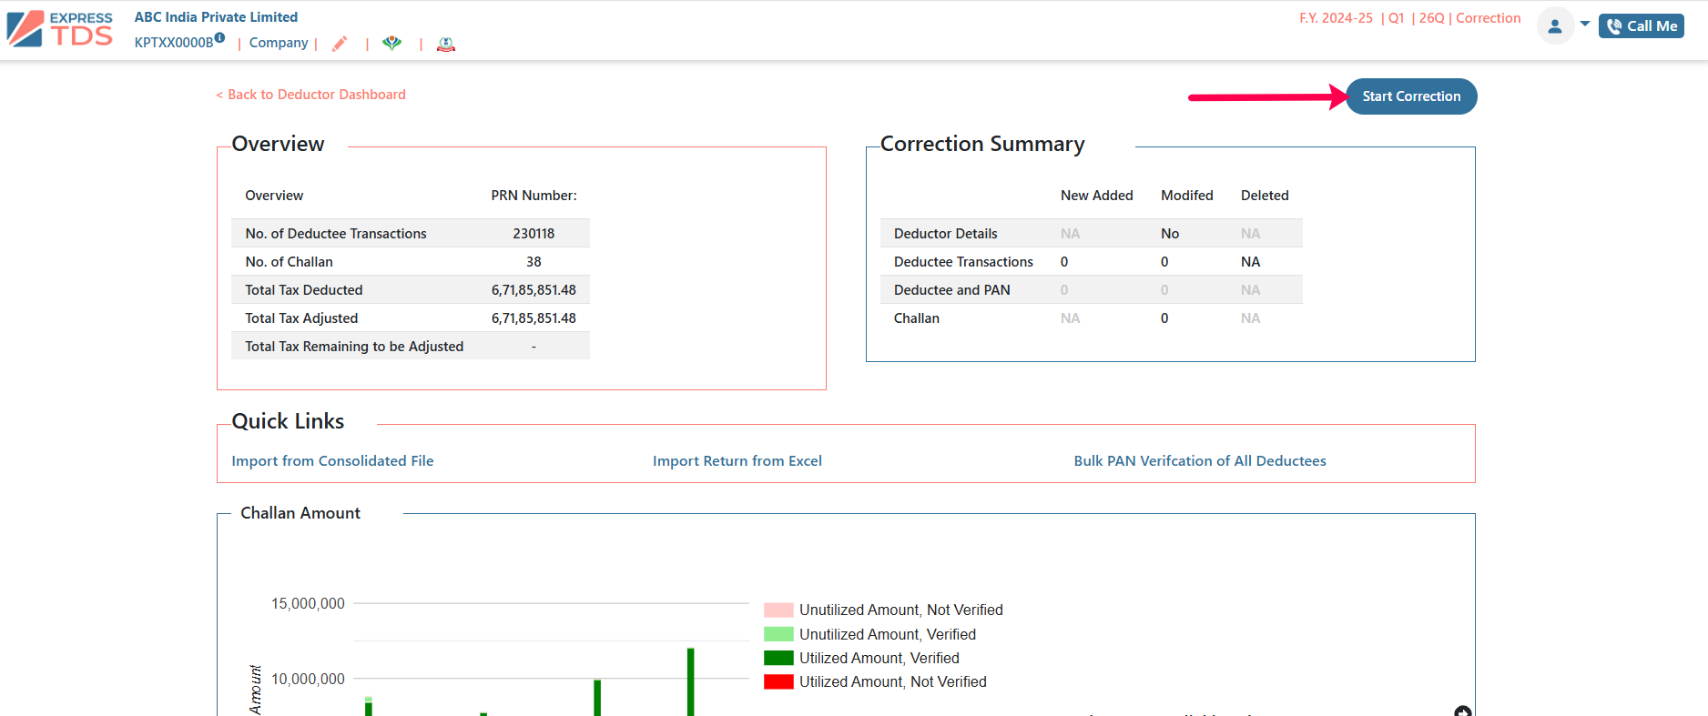Open the TAN info icon beside KPTXX0000B
Viewport: 1708px width, 716px height.
[x=219, y=37]
